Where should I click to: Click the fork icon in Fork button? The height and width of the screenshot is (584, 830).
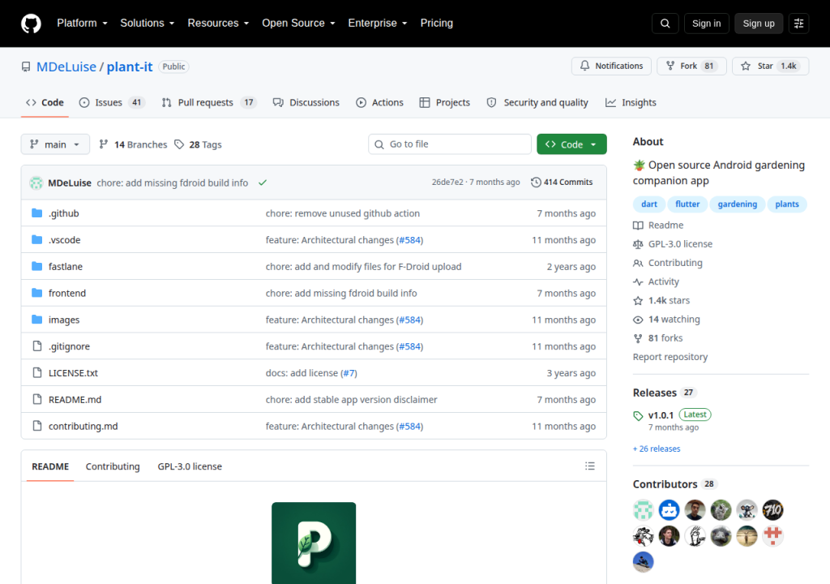click(x=670, y=66)
